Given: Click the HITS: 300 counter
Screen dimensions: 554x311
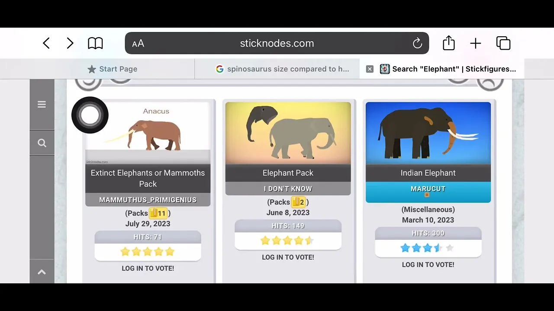Looking at the screenshot, I should pos(428,233).
